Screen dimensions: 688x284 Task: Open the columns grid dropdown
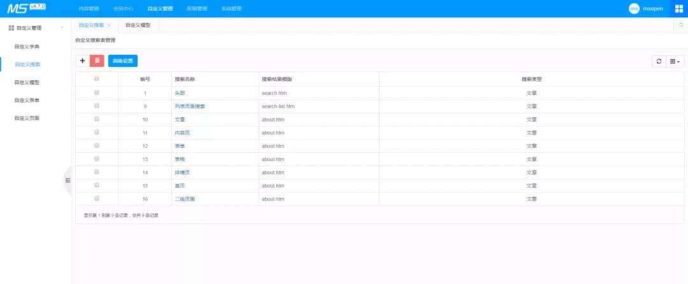click(675, 61)
